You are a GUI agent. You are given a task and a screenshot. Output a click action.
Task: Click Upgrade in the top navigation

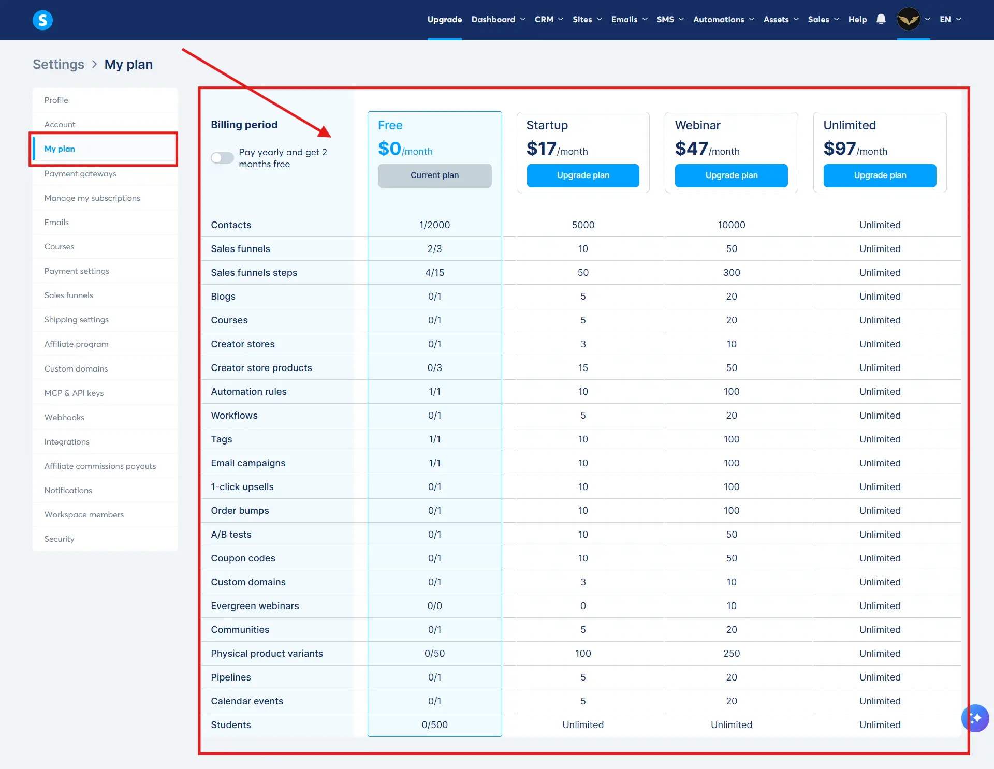pyautogui.click(x=444, y=19)
